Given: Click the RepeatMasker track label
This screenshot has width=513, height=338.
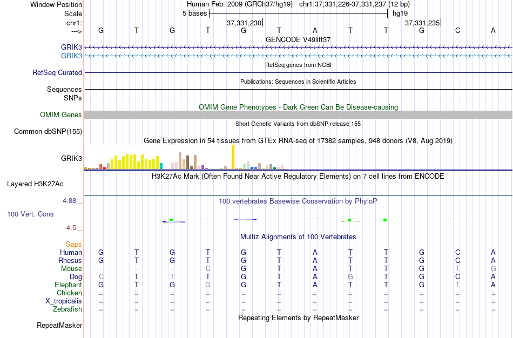Looking at the screenshot, I should point(59,325).
